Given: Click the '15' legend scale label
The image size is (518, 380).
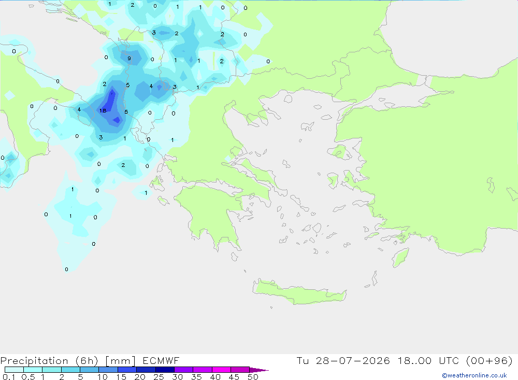Looking at the screenshot, I should click(x=121, y=377).
